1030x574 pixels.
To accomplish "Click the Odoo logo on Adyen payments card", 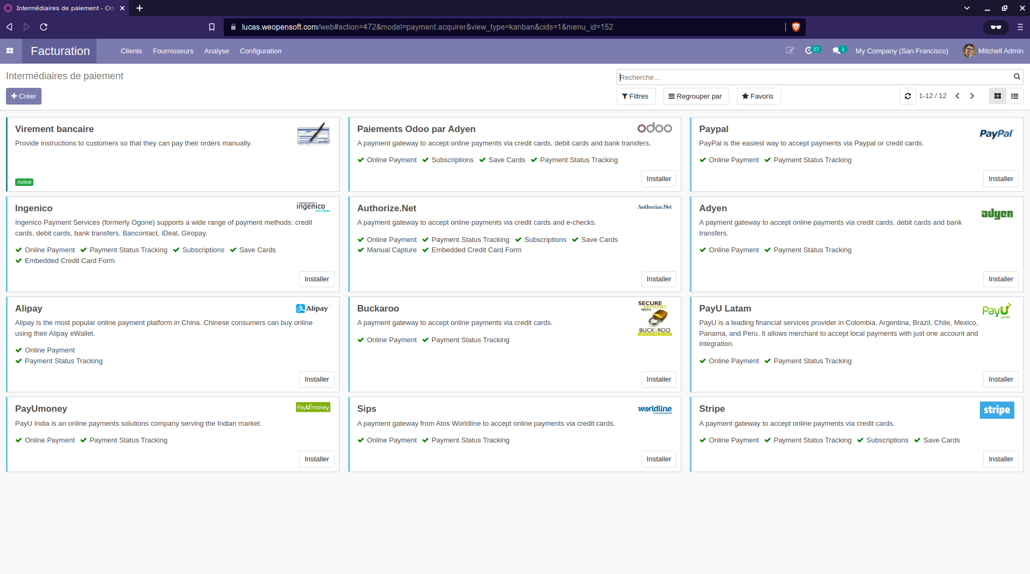I will point(654,128).
